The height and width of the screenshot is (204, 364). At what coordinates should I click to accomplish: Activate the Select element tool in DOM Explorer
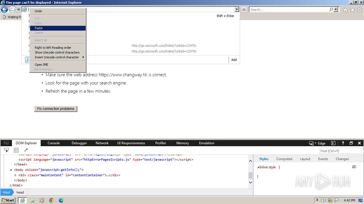coord(7,150)
